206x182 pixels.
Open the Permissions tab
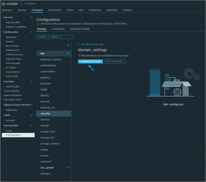pos(55,10)
